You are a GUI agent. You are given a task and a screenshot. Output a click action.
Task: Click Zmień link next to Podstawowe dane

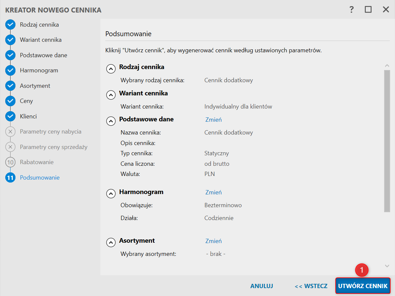[213, 120]
